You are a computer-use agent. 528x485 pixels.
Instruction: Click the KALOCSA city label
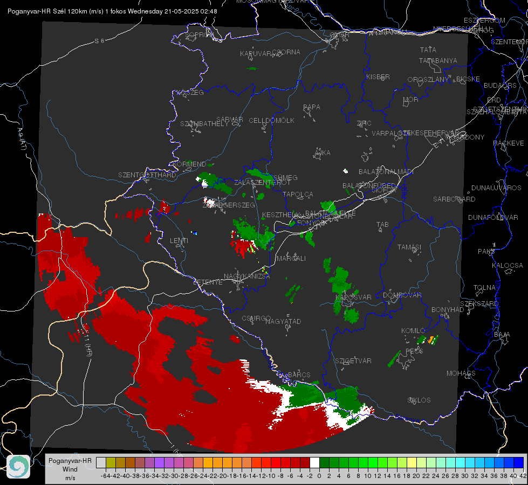[x=508, y=266]
